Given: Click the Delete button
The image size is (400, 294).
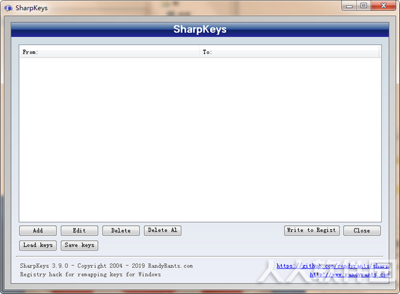Looking at the screenshot, I should [x=121, y=231].
